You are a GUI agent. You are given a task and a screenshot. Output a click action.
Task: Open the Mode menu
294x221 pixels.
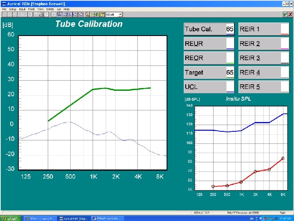pos(31,9)
